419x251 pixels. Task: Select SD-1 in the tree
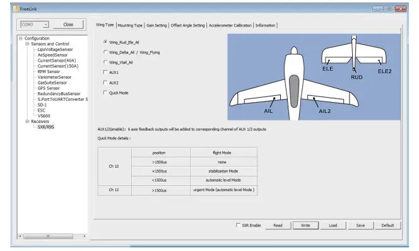(x=42, y=105)
